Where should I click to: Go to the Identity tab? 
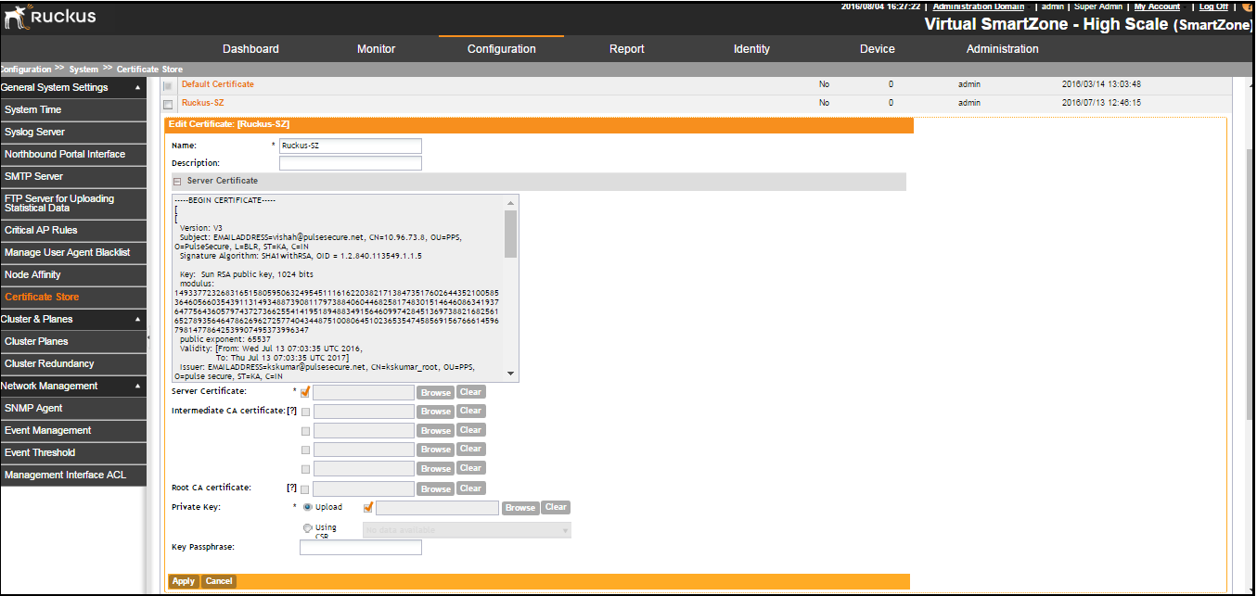(x=751, y=49)
